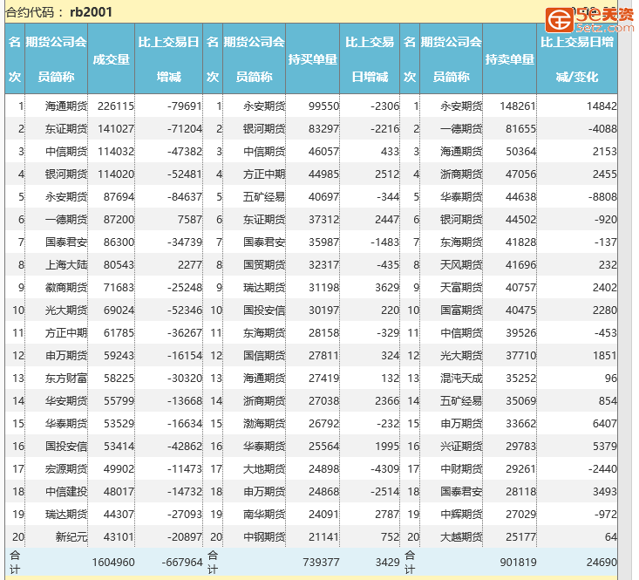Select the -52481 change value

pos(184,174)
